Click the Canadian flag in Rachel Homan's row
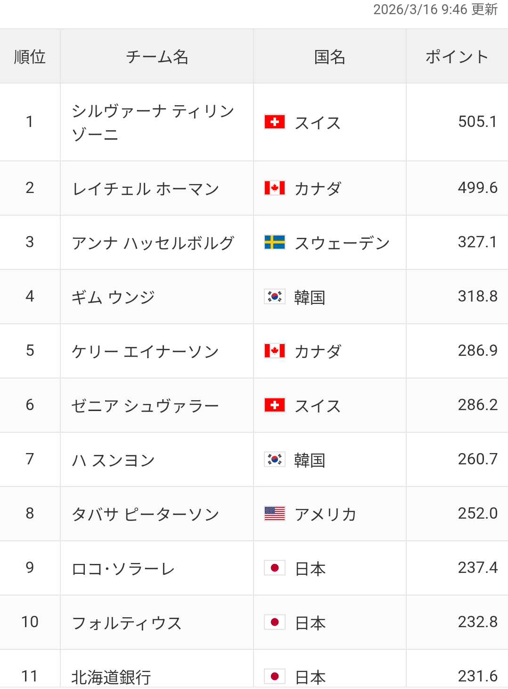This screenshot has height=689, width=508. [275, 188]
